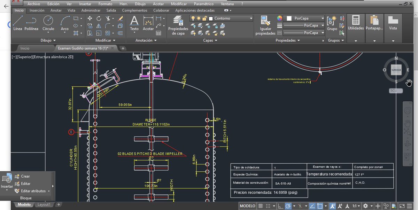
Task: Expand the Dibujo panel
Action: tap(48, 40)
